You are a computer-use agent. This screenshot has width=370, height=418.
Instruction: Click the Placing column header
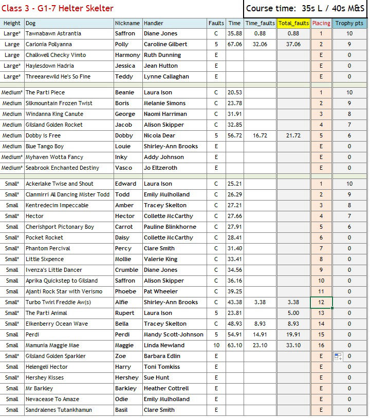[x=321, y=23]
